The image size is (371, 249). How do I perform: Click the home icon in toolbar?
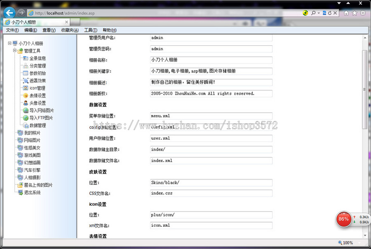pyautogui.click(x=346, y=13)
